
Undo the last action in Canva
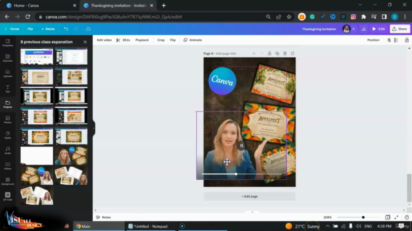[66, 29]
